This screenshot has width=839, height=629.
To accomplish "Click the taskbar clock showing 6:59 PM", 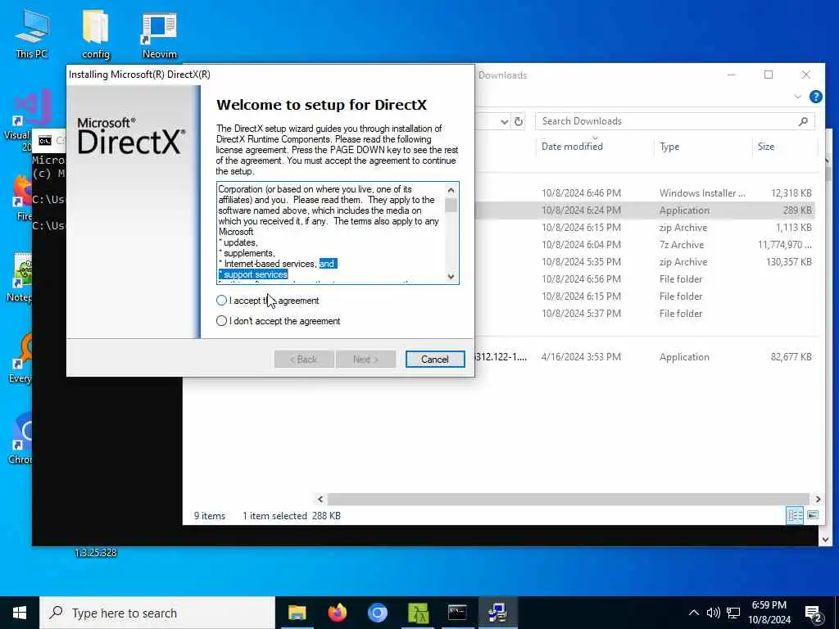I will pyautogui.click(x=769, y=613).
